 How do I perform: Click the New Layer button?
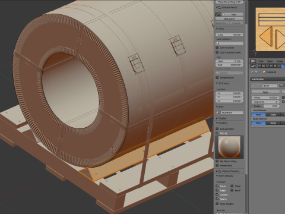(x=229, y=19)
